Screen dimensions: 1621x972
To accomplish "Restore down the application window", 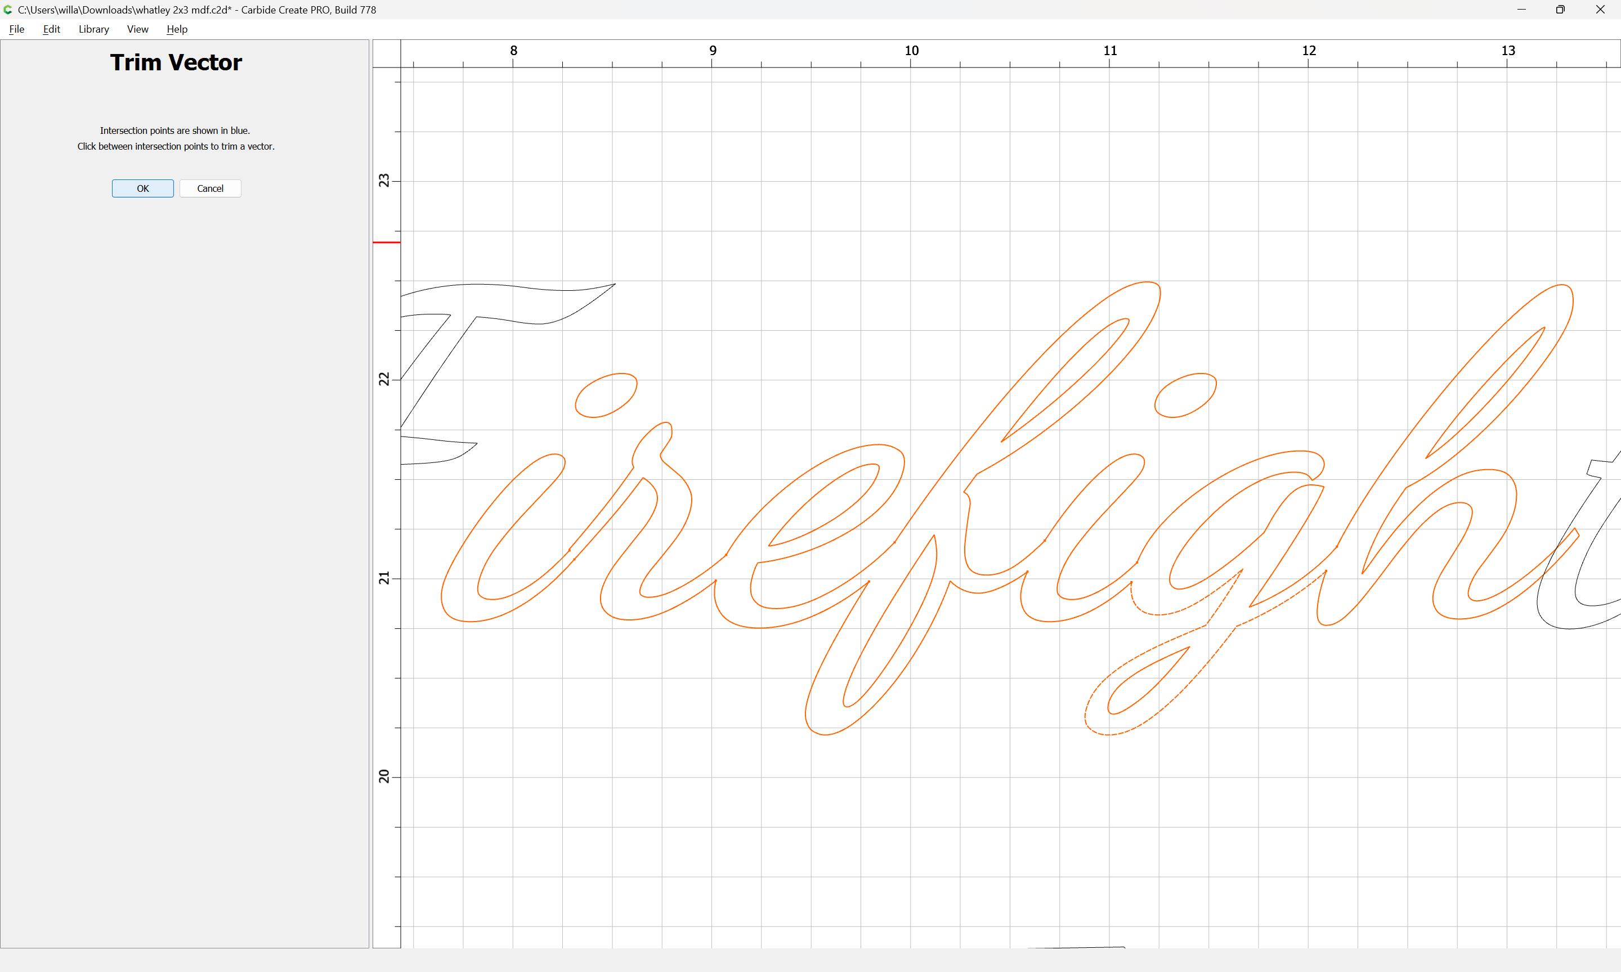I will pyautogui.click(x=1560, y=9).
